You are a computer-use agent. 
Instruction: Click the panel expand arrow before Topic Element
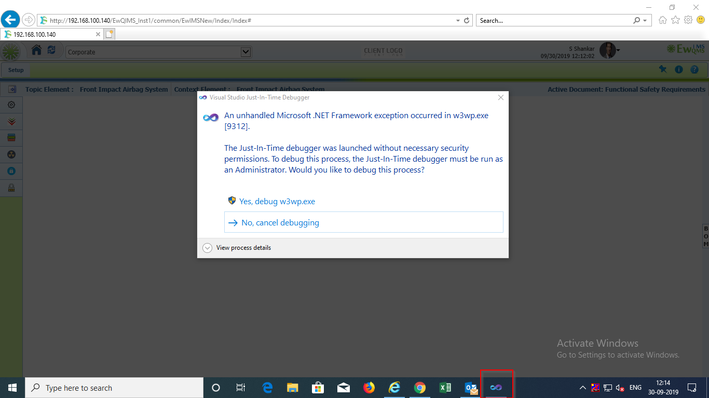pyautogui.click(x=11, y=89)
